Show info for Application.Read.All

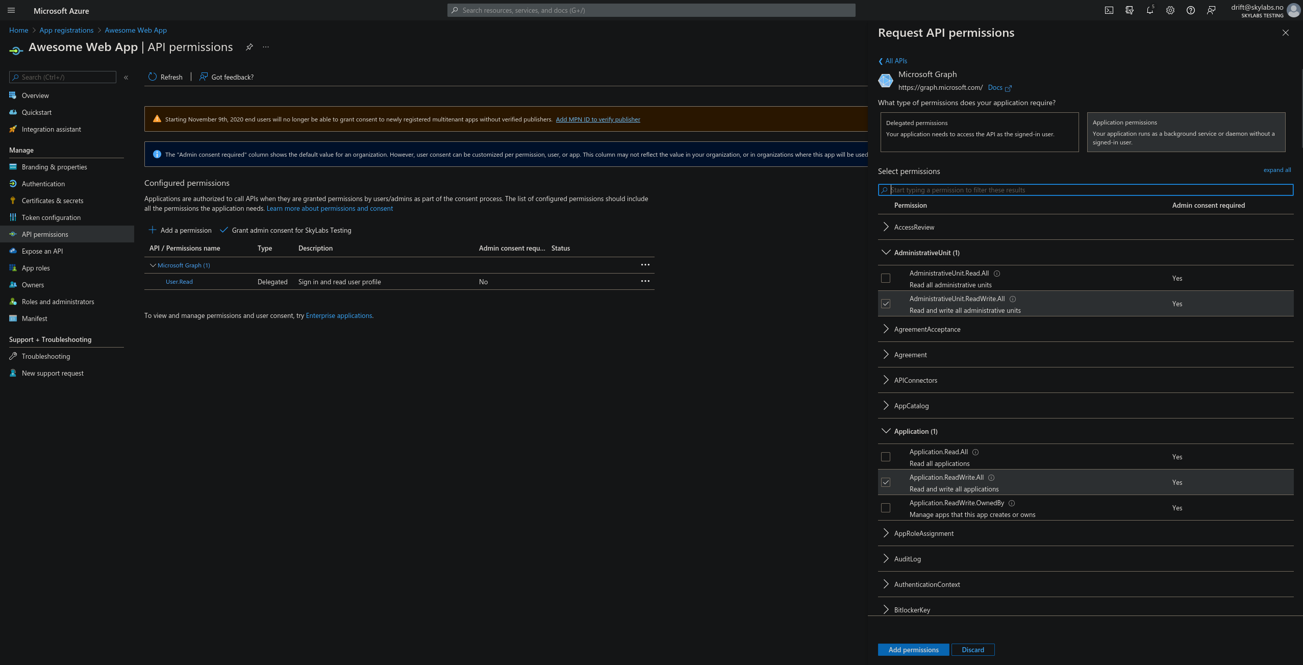[x=975, y=452]
